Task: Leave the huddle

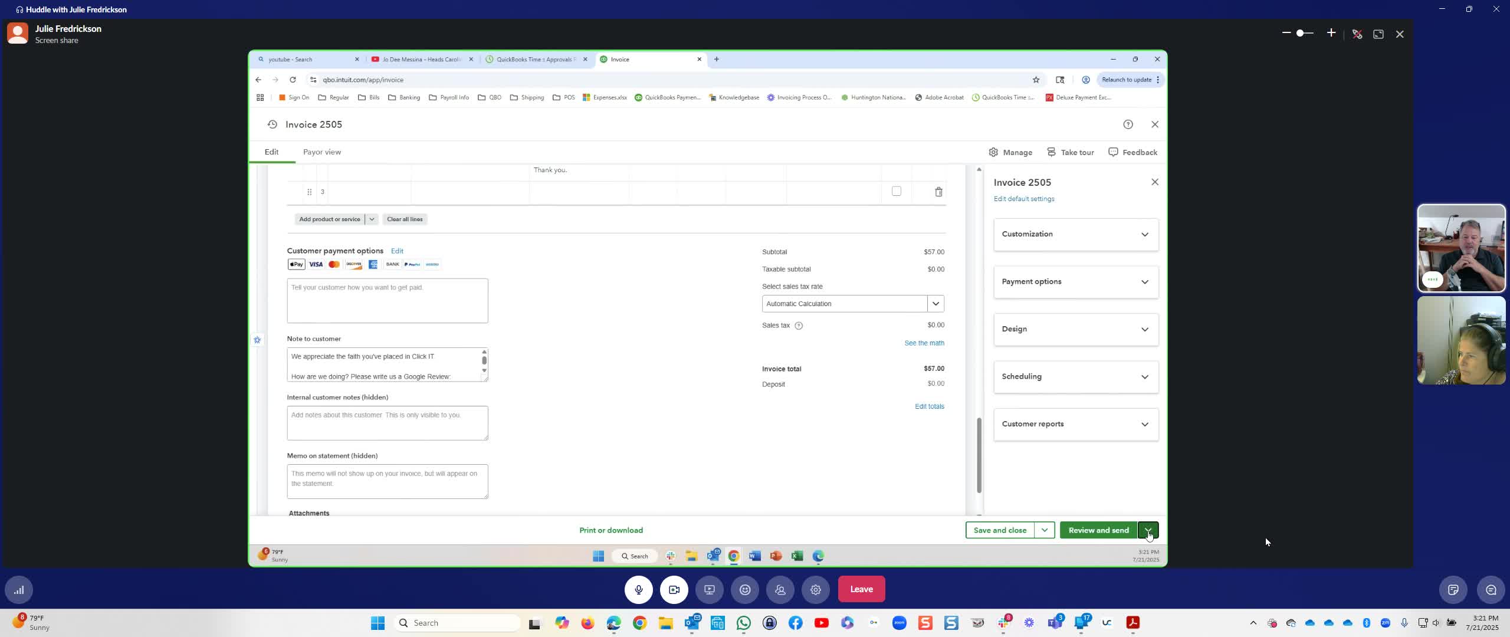Action: [861, 589]
